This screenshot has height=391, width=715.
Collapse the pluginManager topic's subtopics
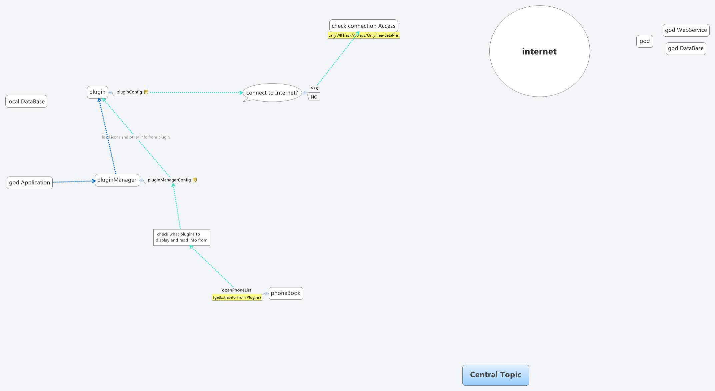[142, 181]
